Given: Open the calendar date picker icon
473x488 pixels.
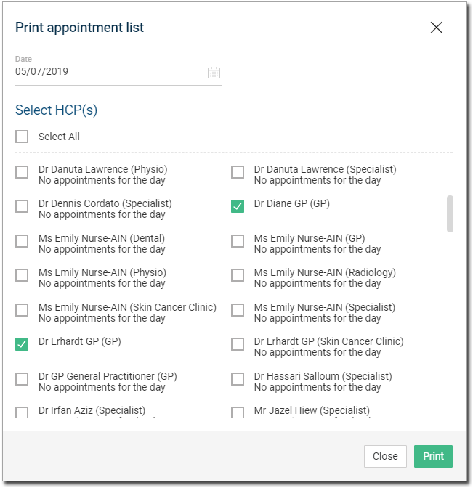Looking at the screenshot, I should tap(214, 73).
